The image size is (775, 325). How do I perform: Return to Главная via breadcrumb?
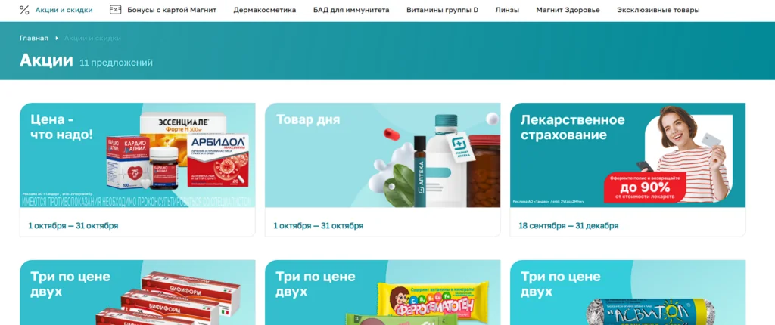tap(34, 38)
